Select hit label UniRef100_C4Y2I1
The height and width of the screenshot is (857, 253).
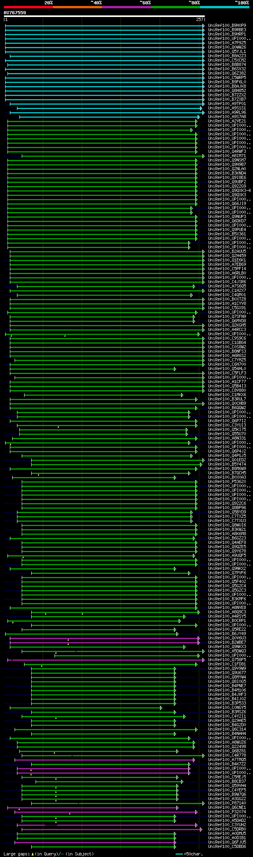click(x=227, y=716)
